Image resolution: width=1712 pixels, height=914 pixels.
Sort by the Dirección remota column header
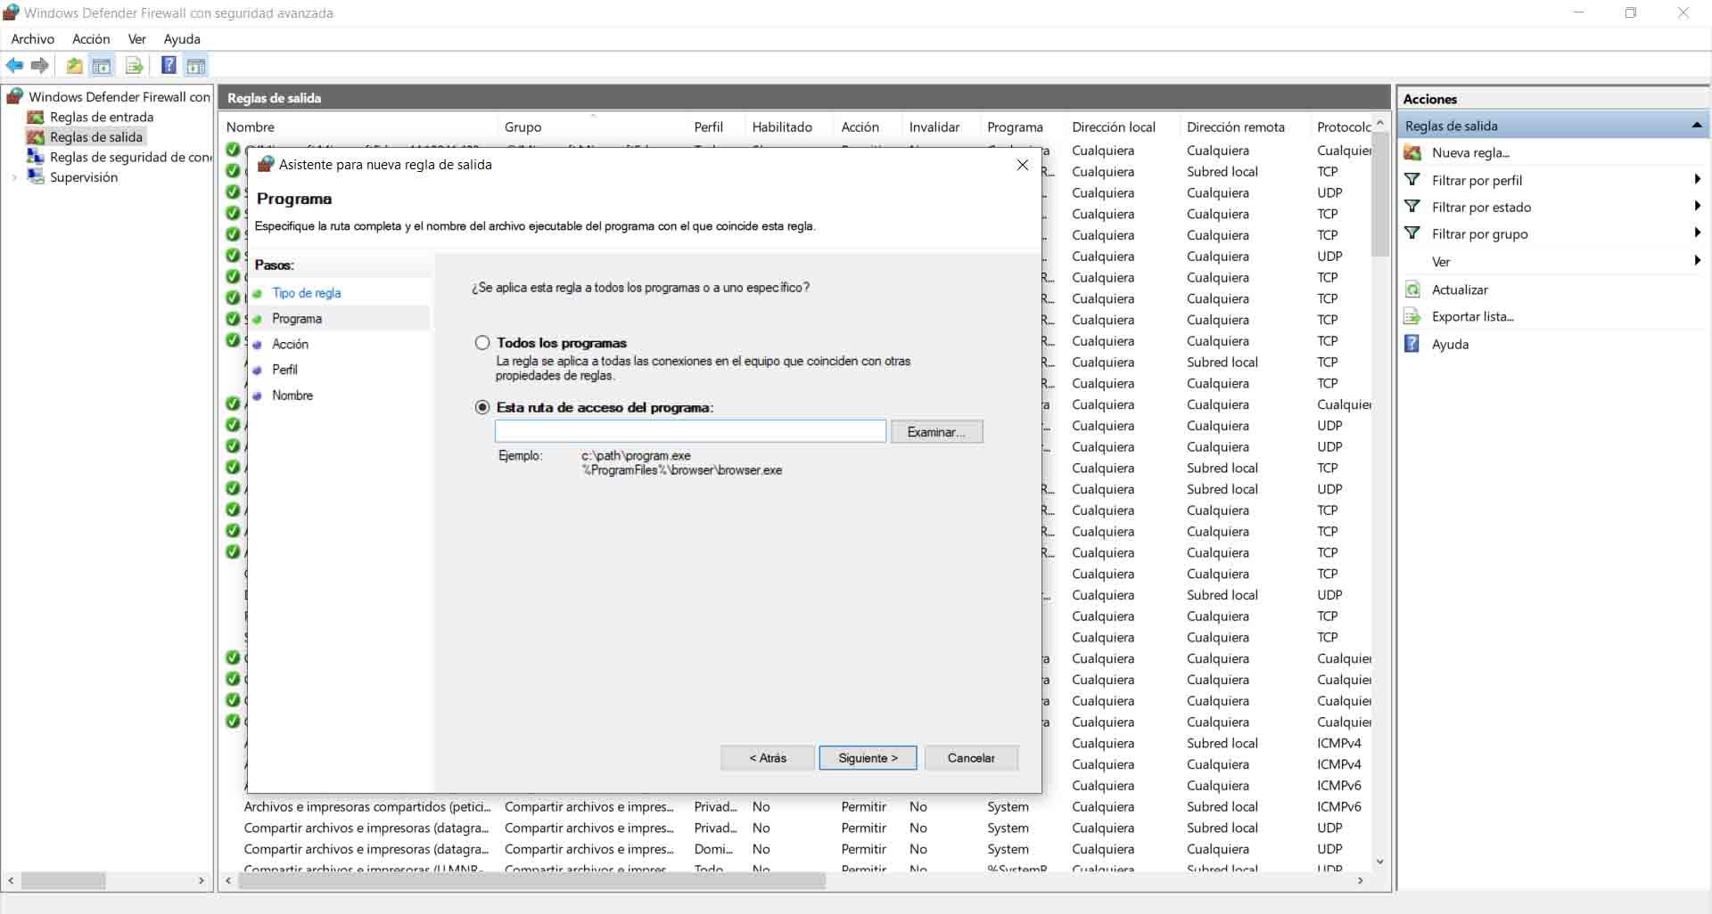(x=1236, y=127)
